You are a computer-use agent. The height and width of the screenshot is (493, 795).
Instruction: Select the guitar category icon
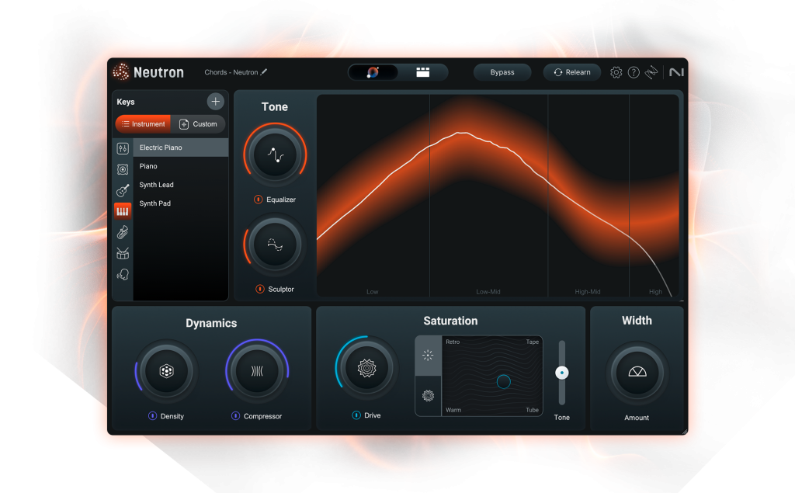123,190
